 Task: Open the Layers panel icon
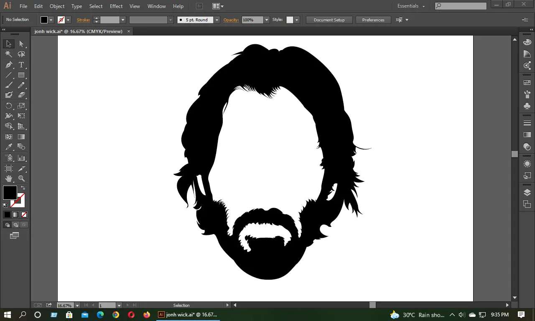pyautogui.click(x=527, y=193)
